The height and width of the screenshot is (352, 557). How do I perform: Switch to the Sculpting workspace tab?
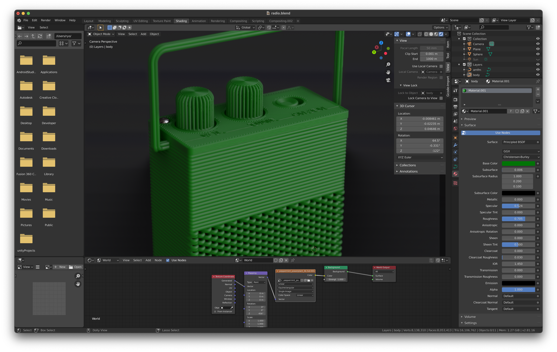coord(122,21)
